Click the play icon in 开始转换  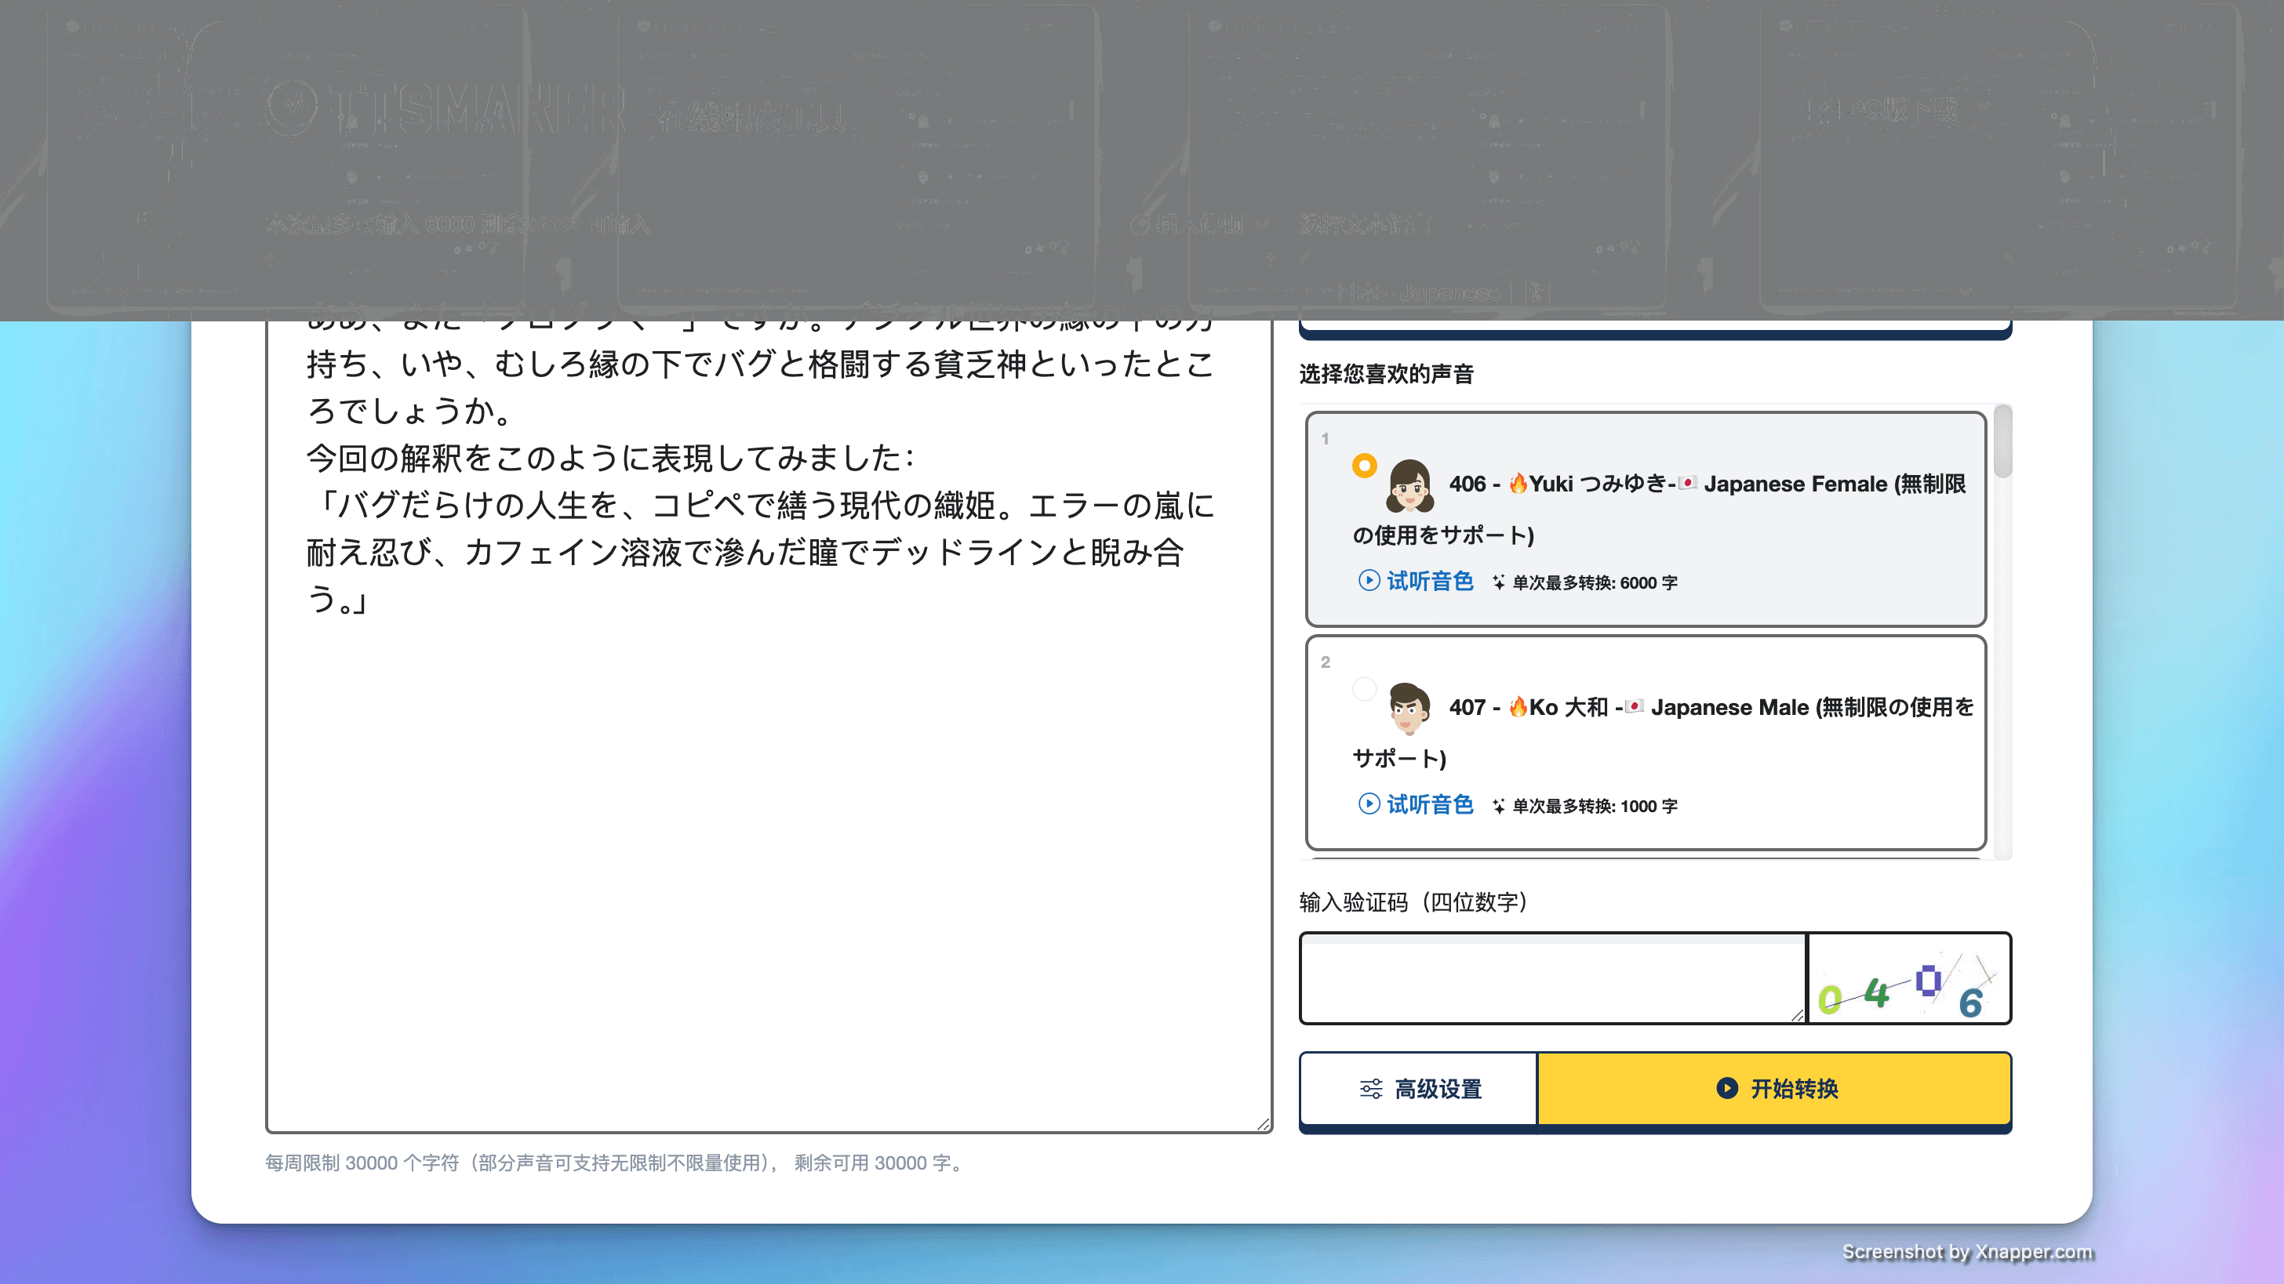point(1726,1087)
